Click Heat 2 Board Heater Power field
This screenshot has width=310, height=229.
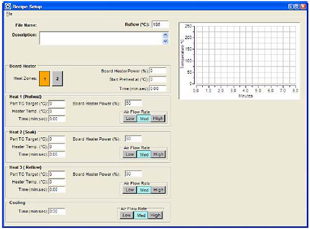[133, 138]
